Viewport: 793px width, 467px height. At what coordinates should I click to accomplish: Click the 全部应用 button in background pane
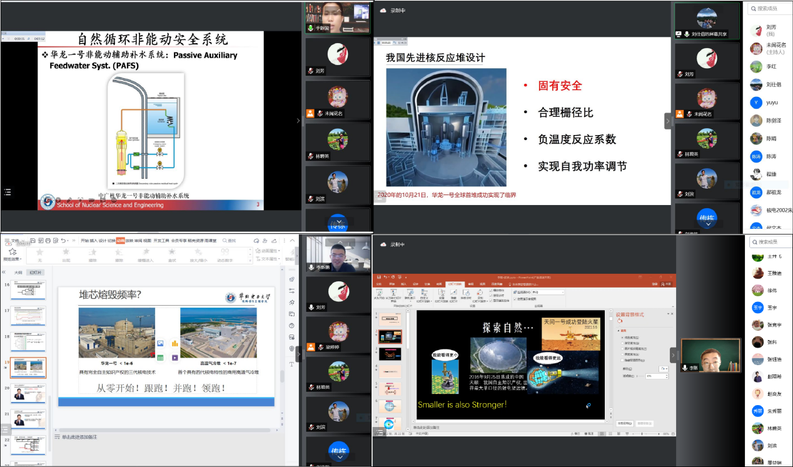[x=624, y=423]
